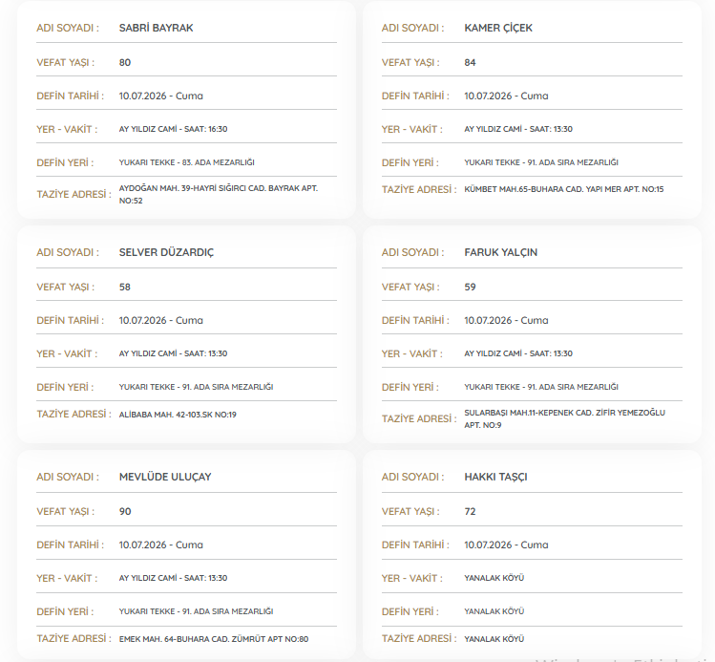
Task: Select MEVLÜDE ULUÇAY name text
Action: (x=165, y=477)
